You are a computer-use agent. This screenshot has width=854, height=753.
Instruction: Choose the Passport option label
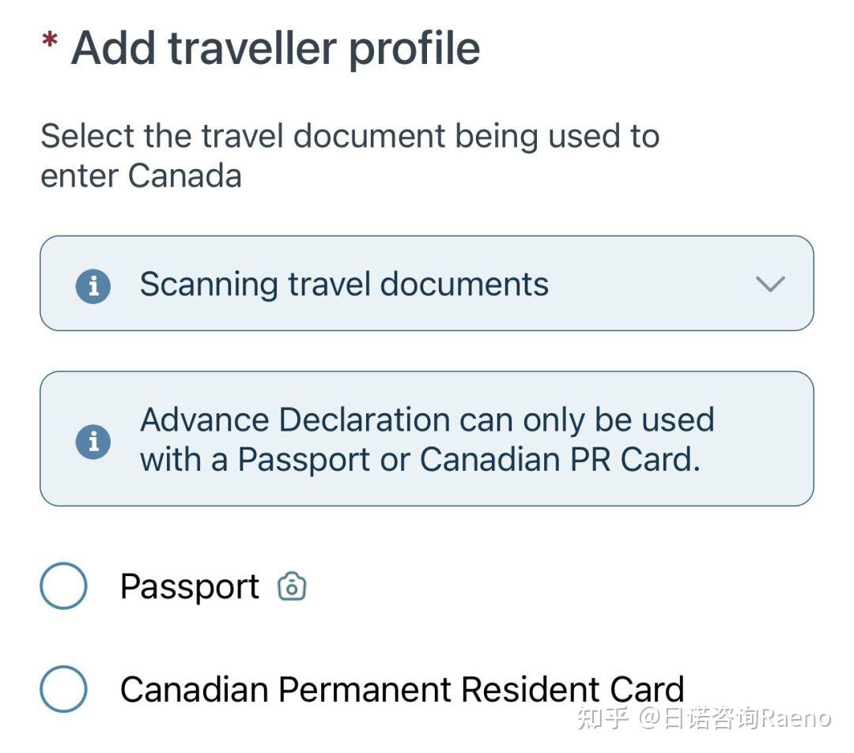click(x=190, y=587)
